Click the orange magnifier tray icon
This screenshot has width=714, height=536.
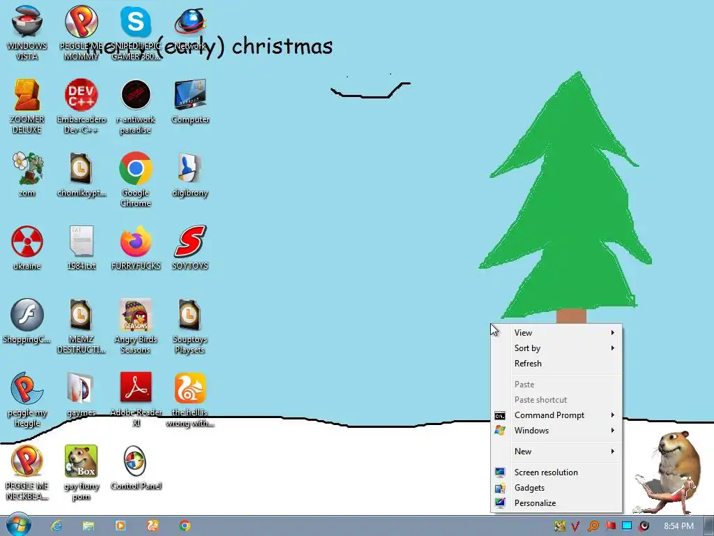click(x=593, y=526)
